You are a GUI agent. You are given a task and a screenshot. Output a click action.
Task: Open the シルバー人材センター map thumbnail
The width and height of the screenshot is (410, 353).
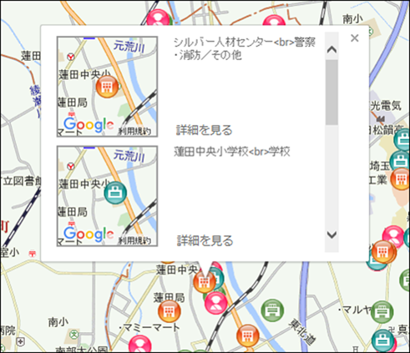click(x=107, y=87)
